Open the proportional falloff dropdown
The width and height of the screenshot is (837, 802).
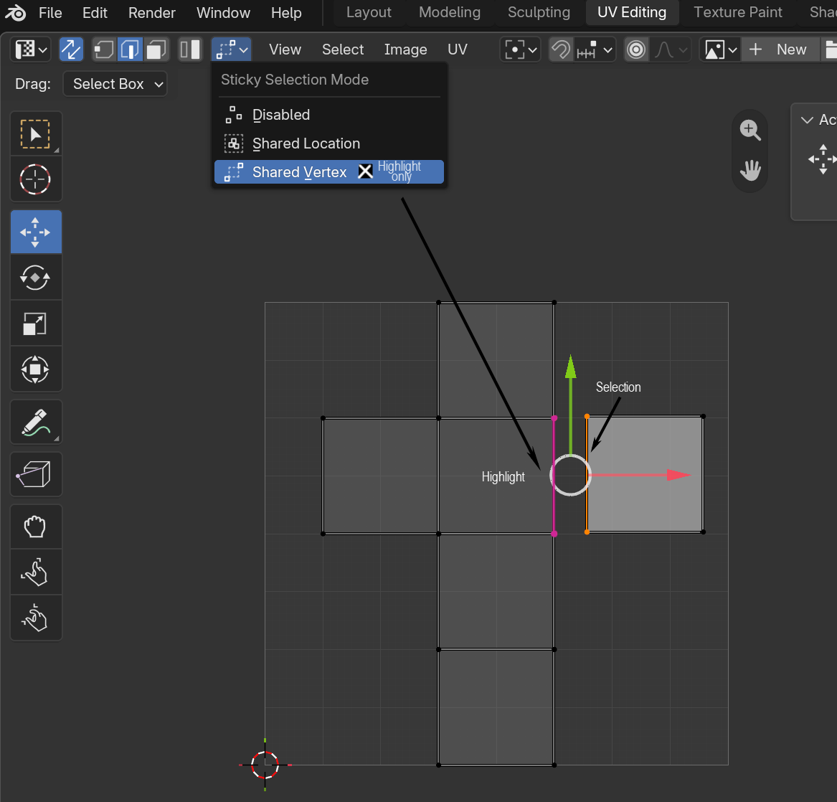coord(670,49)
